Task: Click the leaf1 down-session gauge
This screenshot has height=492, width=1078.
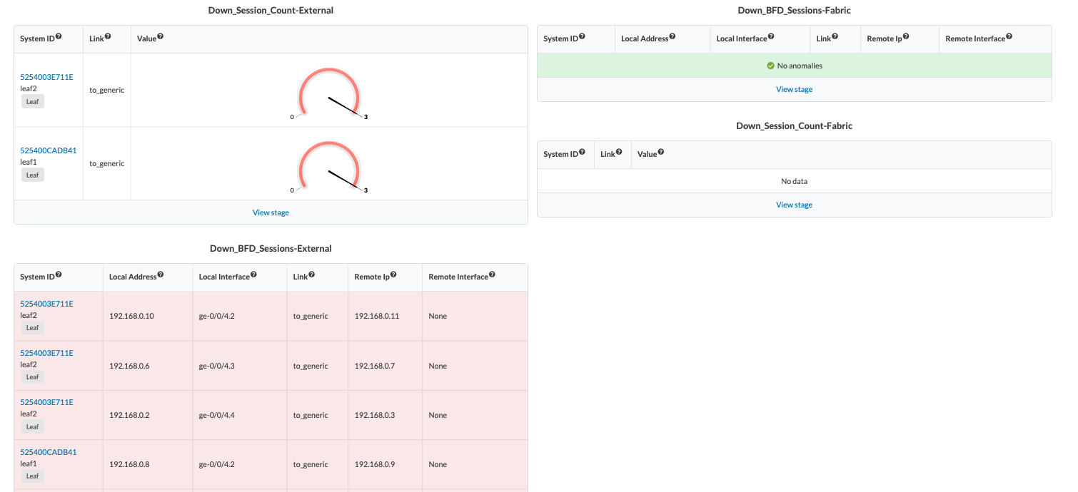Action: [329, 166]
